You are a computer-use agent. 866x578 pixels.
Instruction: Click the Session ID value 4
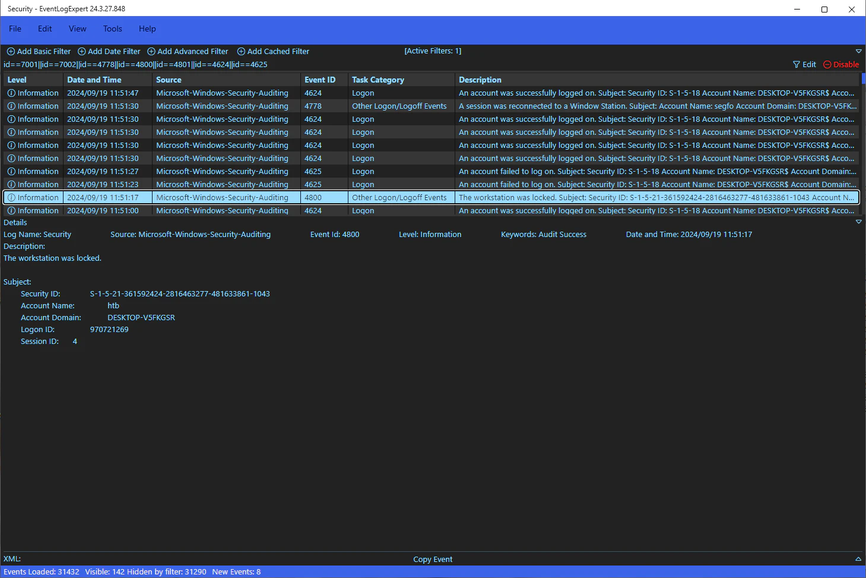(x=75, y=342)
